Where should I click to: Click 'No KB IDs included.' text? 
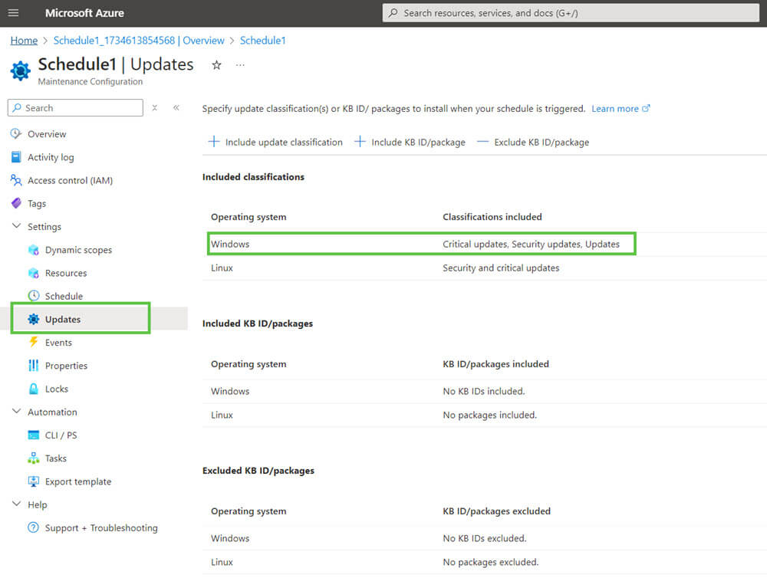pyautogui.click(x=484, y=391)
